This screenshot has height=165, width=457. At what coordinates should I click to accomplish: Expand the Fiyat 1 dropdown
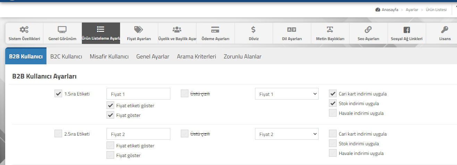tap(287, 94)
